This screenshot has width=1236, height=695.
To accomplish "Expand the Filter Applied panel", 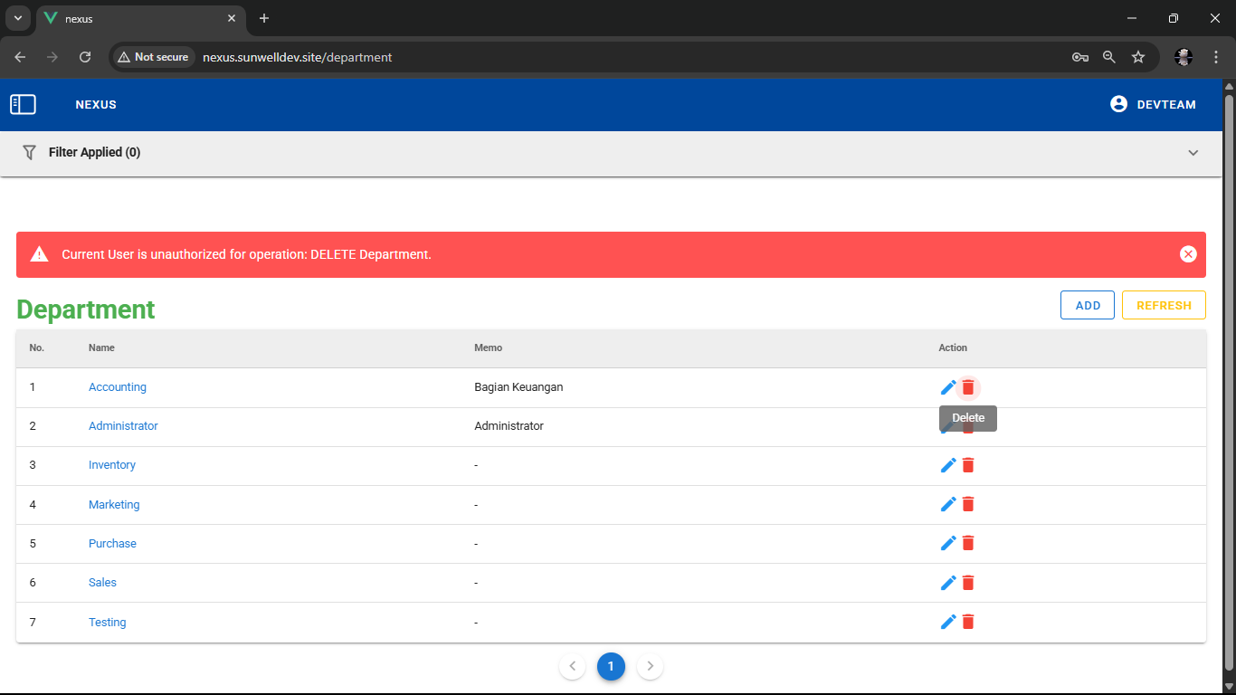I will pyautogui.click(x=1193, y=153).
